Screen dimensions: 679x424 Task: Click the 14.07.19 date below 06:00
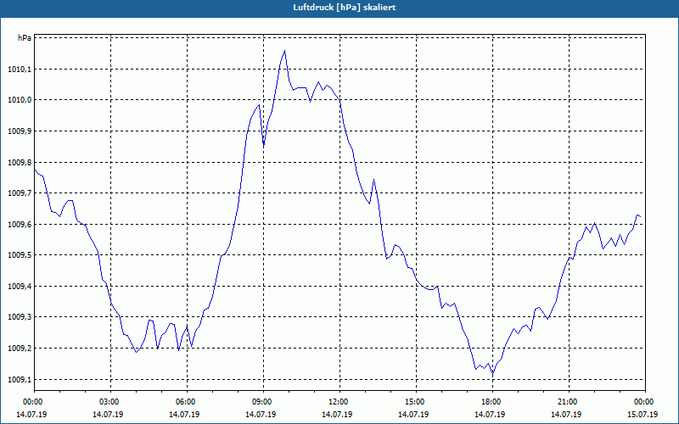pyautogui.click(x=184, y=414)
